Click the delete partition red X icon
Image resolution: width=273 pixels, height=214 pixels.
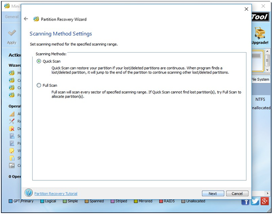(12, 129)
